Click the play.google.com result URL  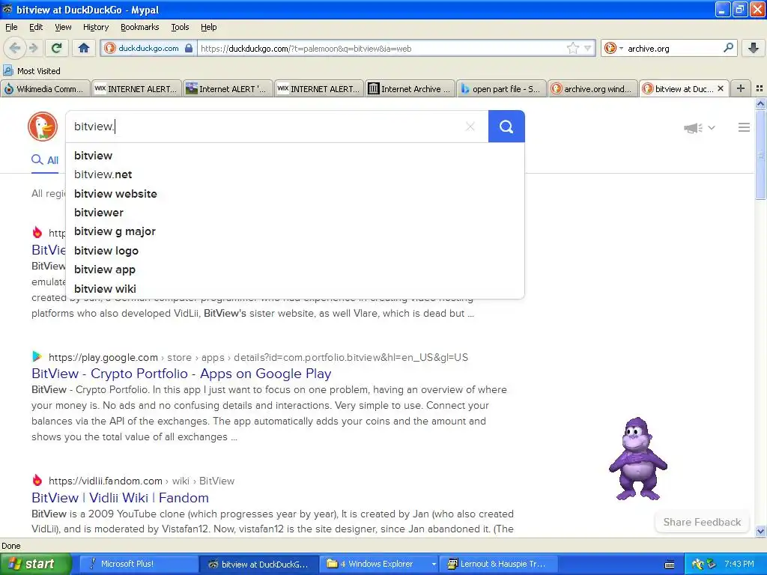pos(258,357)
